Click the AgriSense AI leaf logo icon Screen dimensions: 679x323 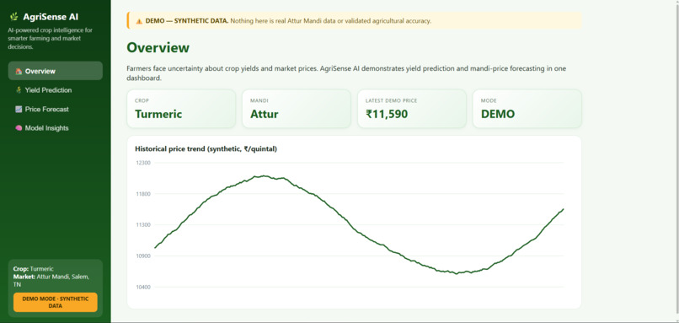tap(13, 17)
